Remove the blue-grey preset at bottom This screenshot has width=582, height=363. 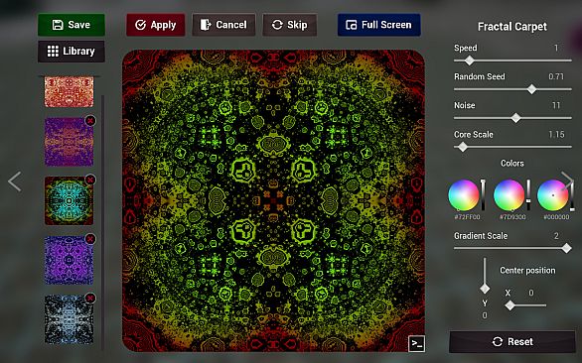pos(90,299)
